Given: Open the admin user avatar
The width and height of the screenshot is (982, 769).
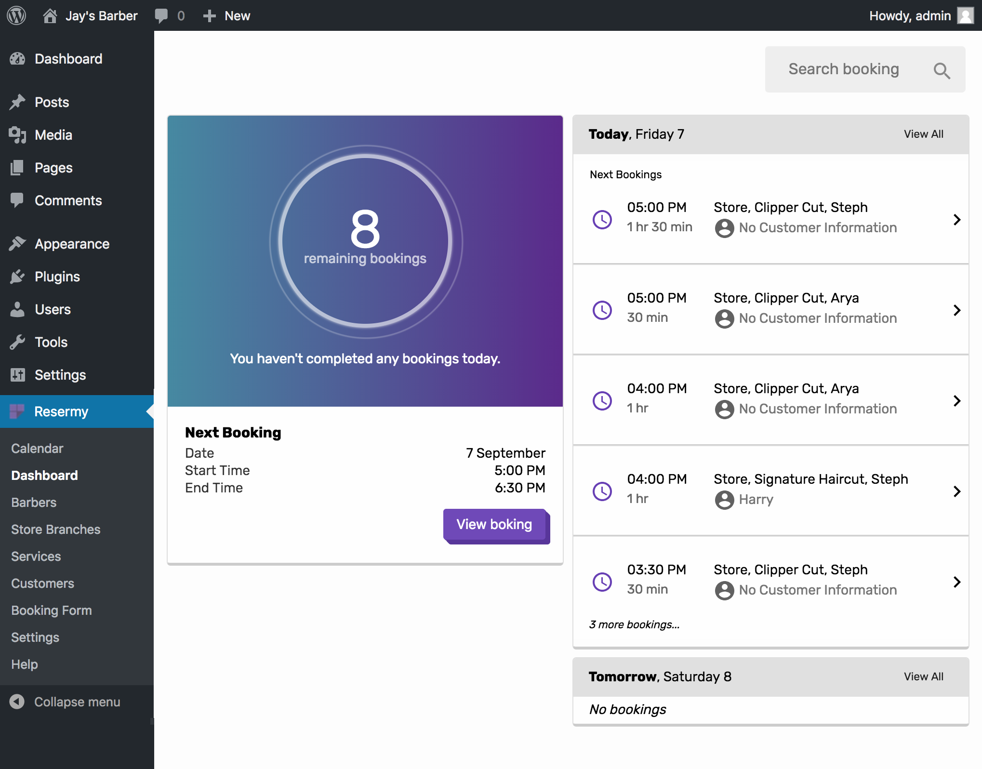Looking at the screenshot, I should pos(965,15).
